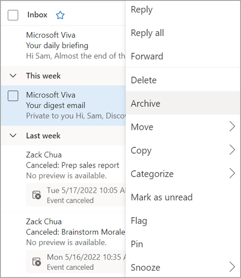Open the Your daily briefing email
241x278 pixels.
63,46
